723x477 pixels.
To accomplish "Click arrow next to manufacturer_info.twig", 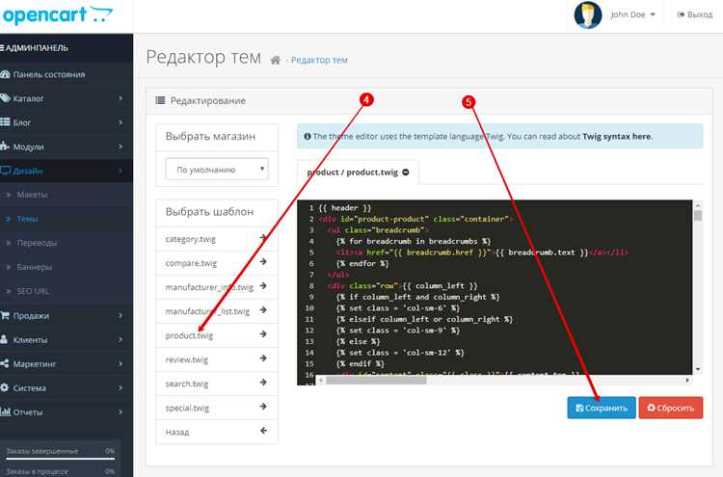I will coord(263,286).
